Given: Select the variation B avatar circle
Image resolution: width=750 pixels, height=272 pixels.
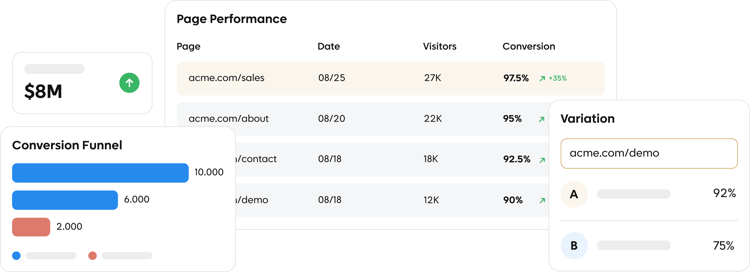Looking at the screenshot, I should click(574, 245).
